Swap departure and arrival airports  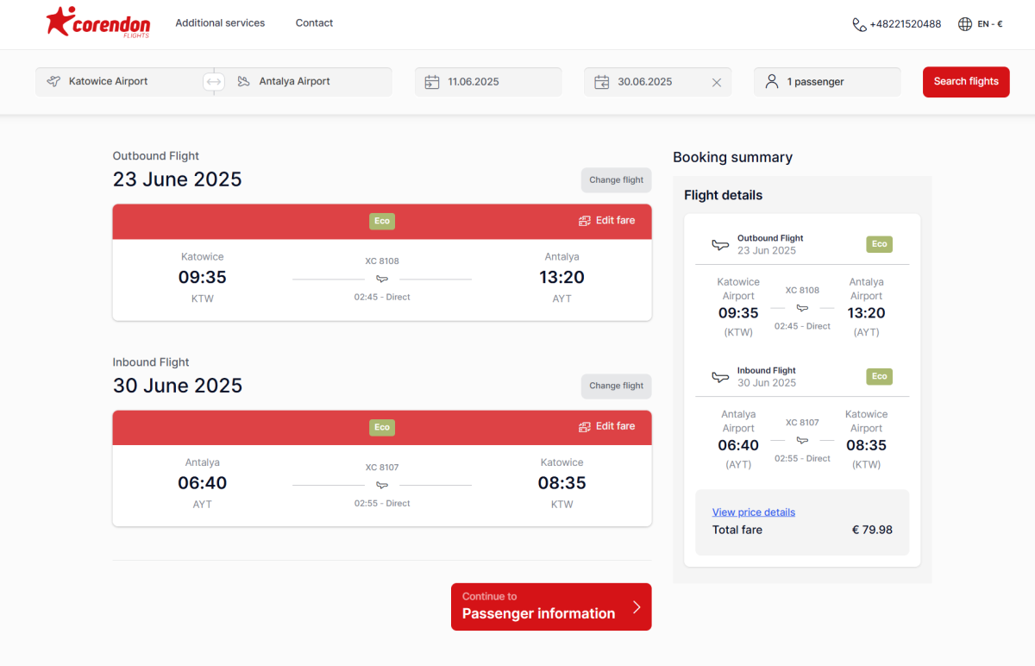[x=214, y=82]
